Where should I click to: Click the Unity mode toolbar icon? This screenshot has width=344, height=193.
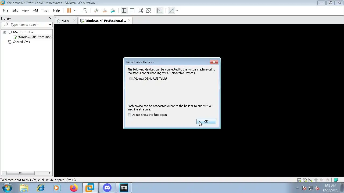point(148,10)
